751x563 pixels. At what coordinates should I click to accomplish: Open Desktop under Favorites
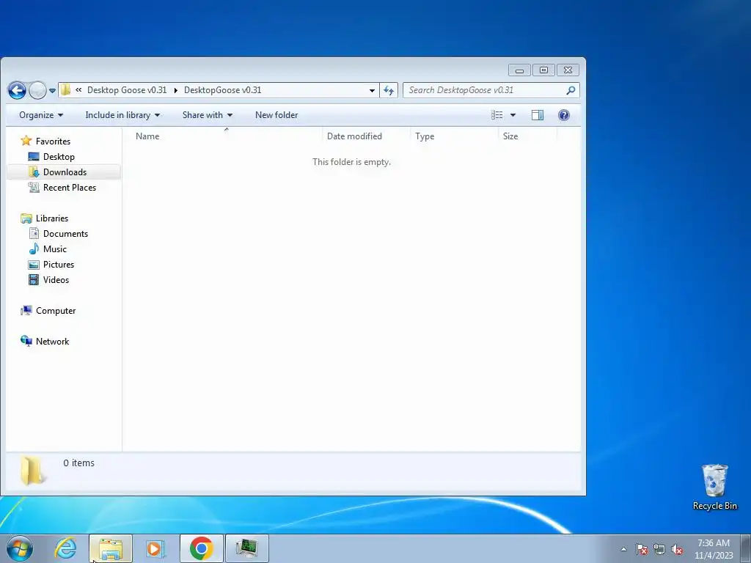[x=59, y=157]
